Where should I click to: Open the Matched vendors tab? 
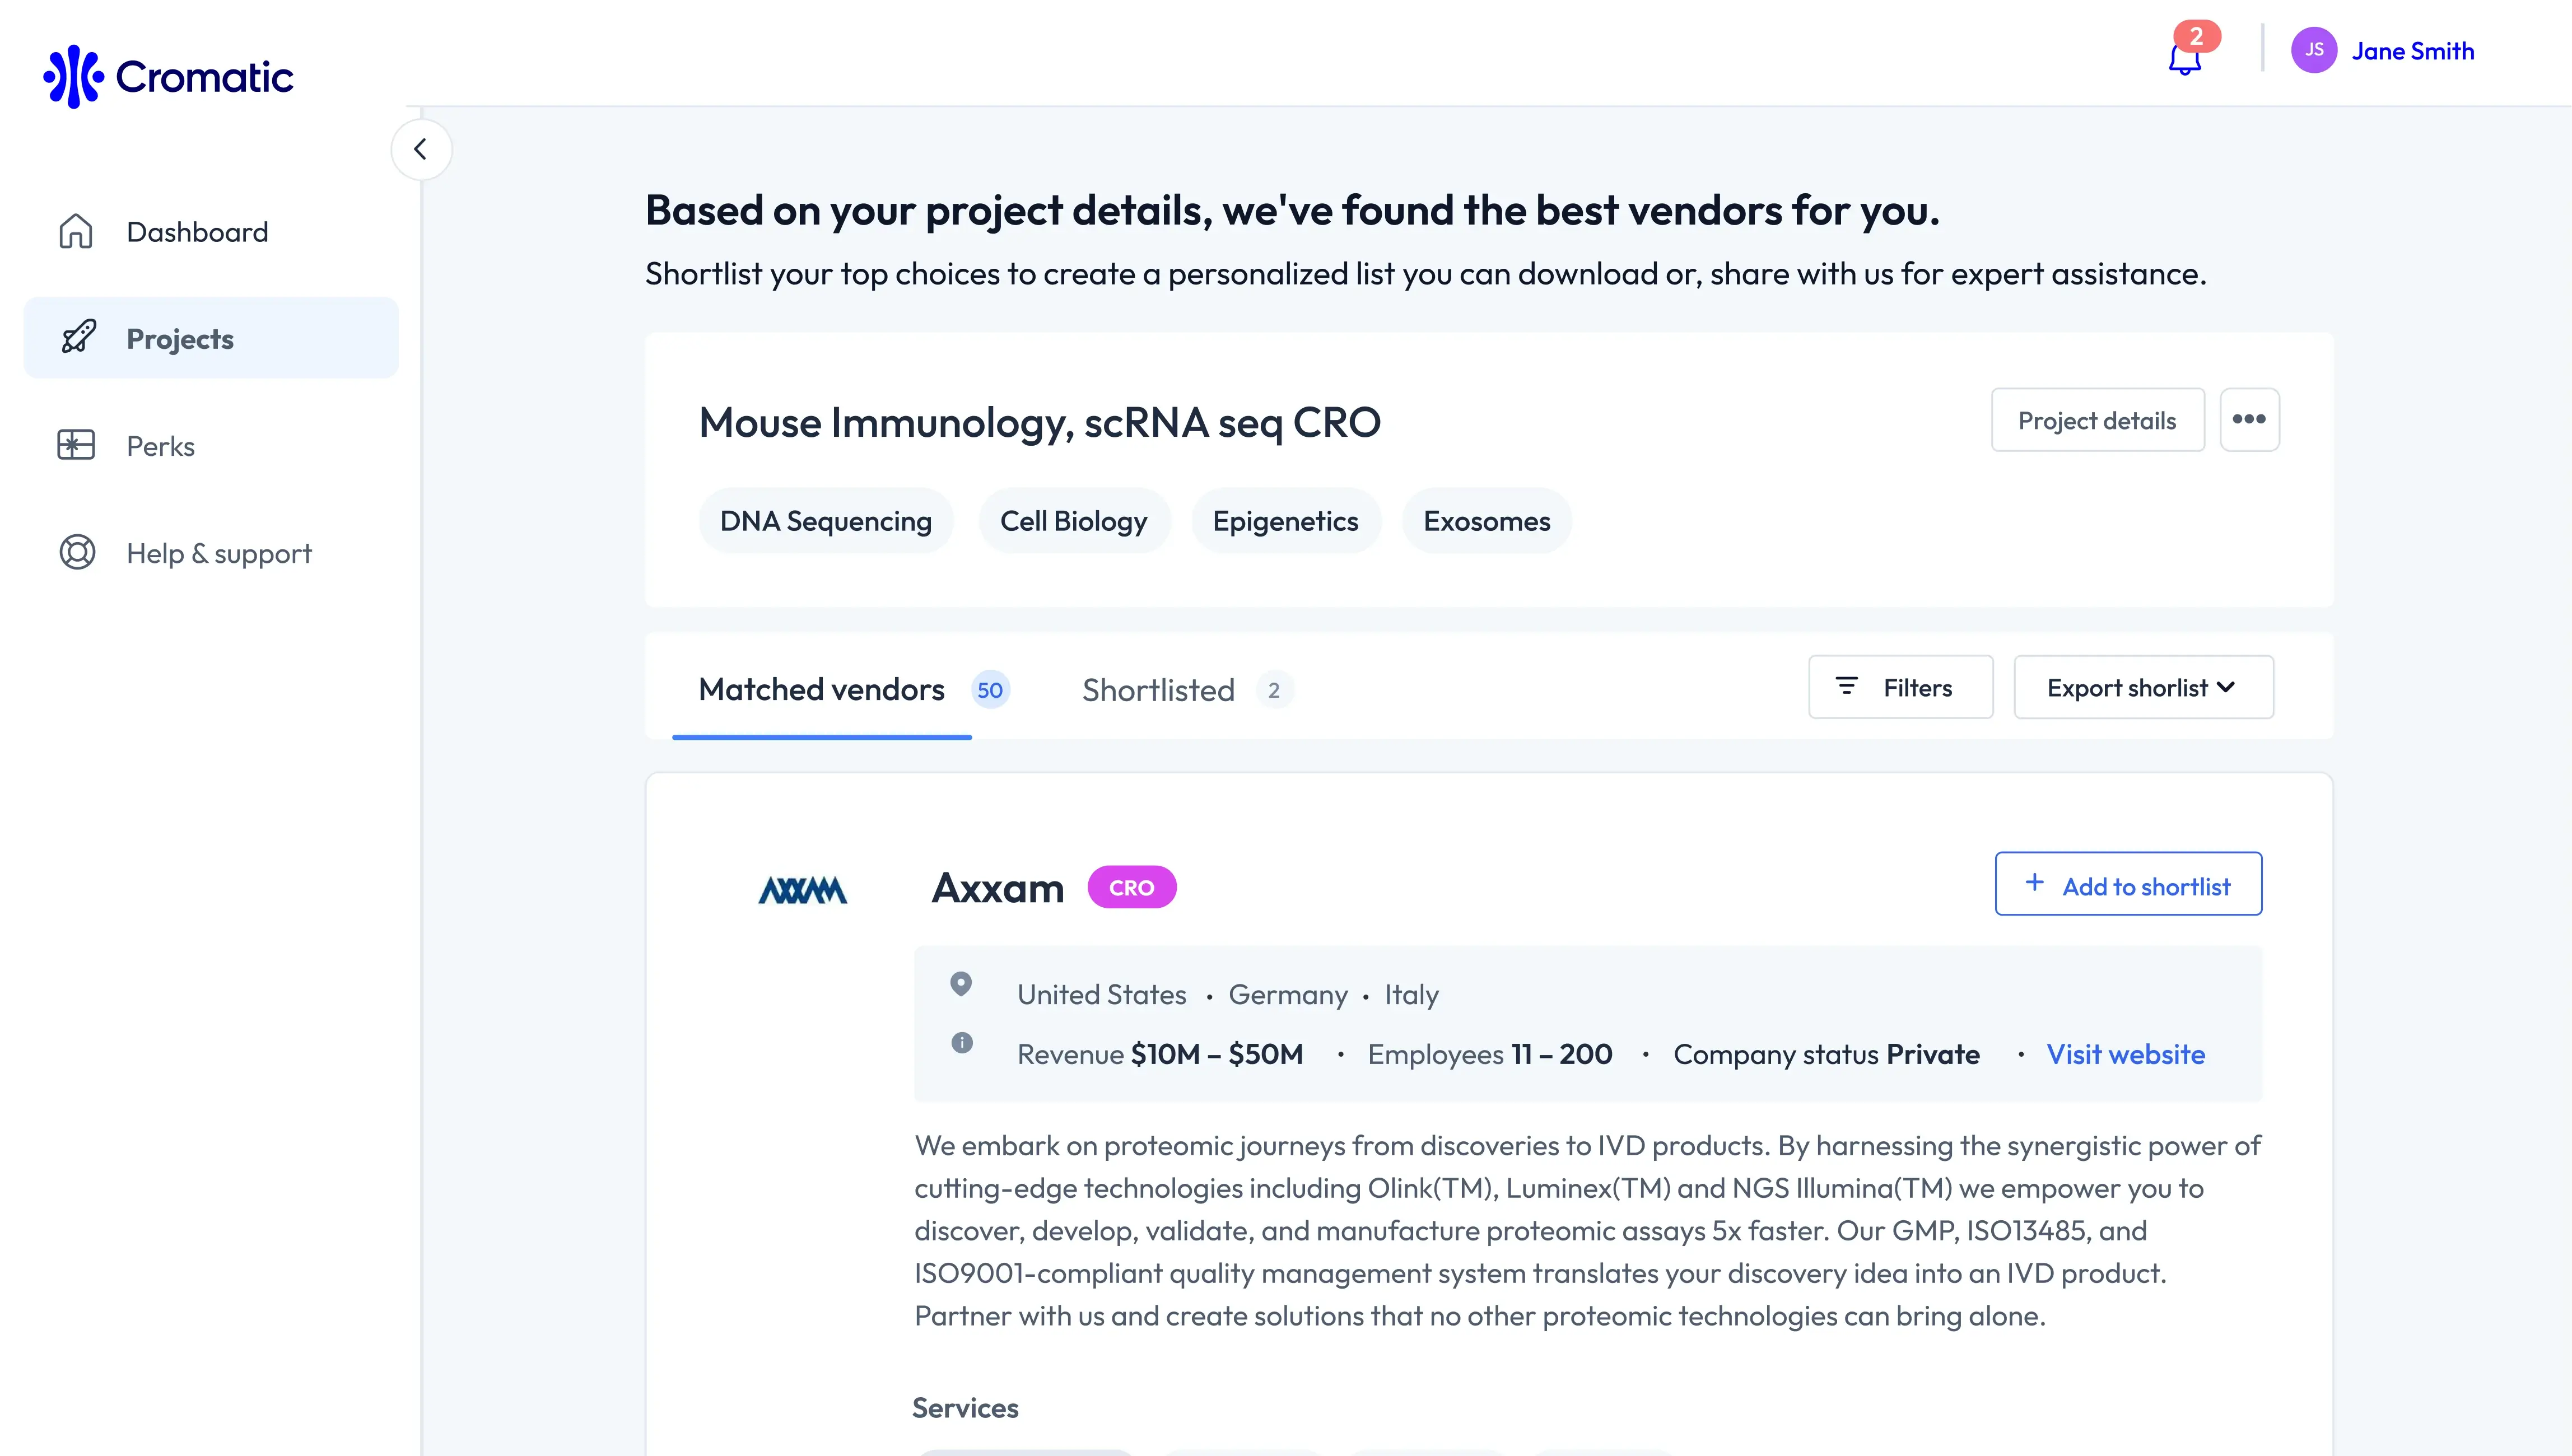[821, 689]
